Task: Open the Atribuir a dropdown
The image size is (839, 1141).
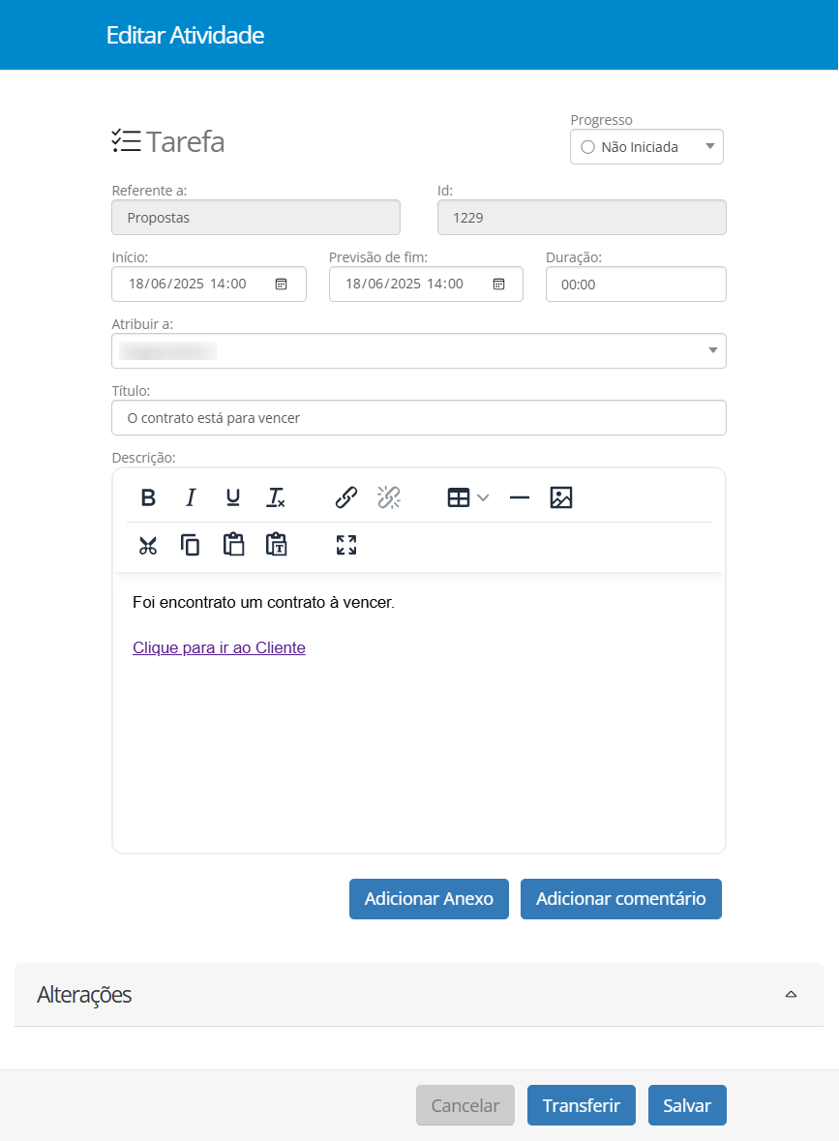Action: pos(419,350)
